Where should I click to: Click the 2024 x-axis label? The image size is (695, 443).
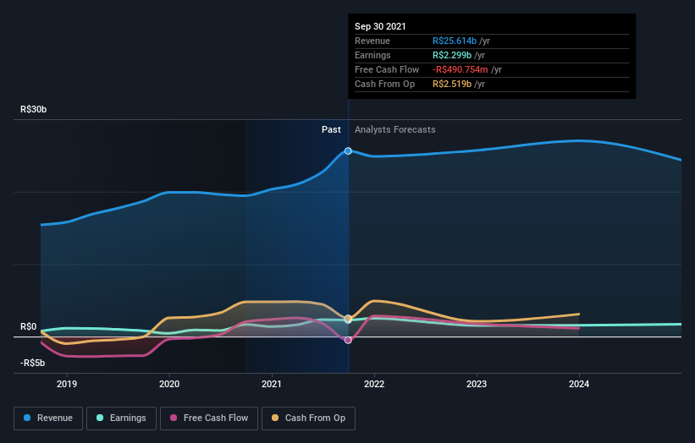pyautogui.click(x=579, y=384)
